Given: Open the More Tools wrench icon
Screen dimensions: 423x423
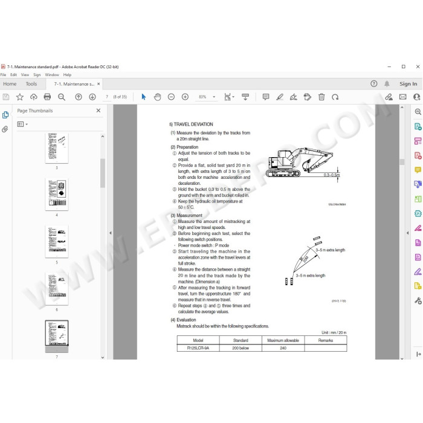Looking at the screenshot, I should (x=418, y=300).
